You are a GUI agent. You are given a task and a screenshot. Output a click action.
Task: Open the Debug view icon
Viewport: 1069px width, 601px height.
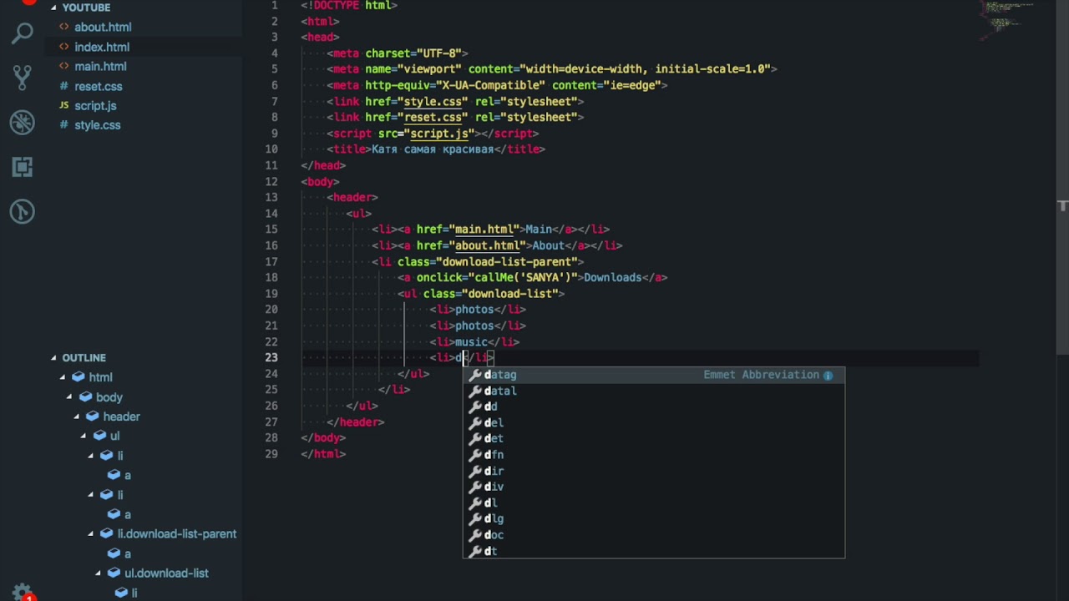click(23, 123)
